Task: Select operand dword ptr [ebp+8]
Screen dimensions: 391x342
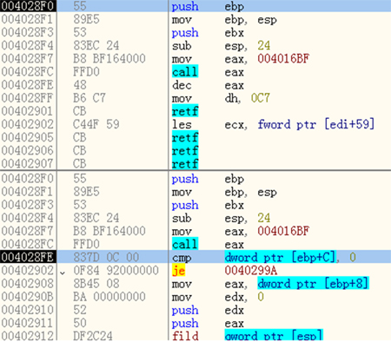Action: tap(313, 284)
